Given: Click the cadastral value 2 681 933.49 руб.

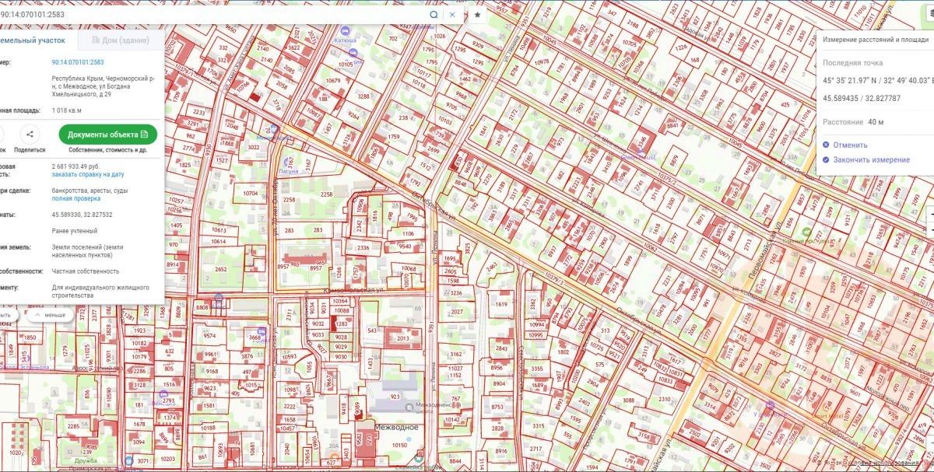Looking at the screenshot, I should pos(75,166).
